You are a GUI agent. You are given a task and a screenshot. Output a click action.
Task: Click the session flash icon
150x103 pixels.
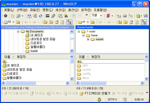108,16
